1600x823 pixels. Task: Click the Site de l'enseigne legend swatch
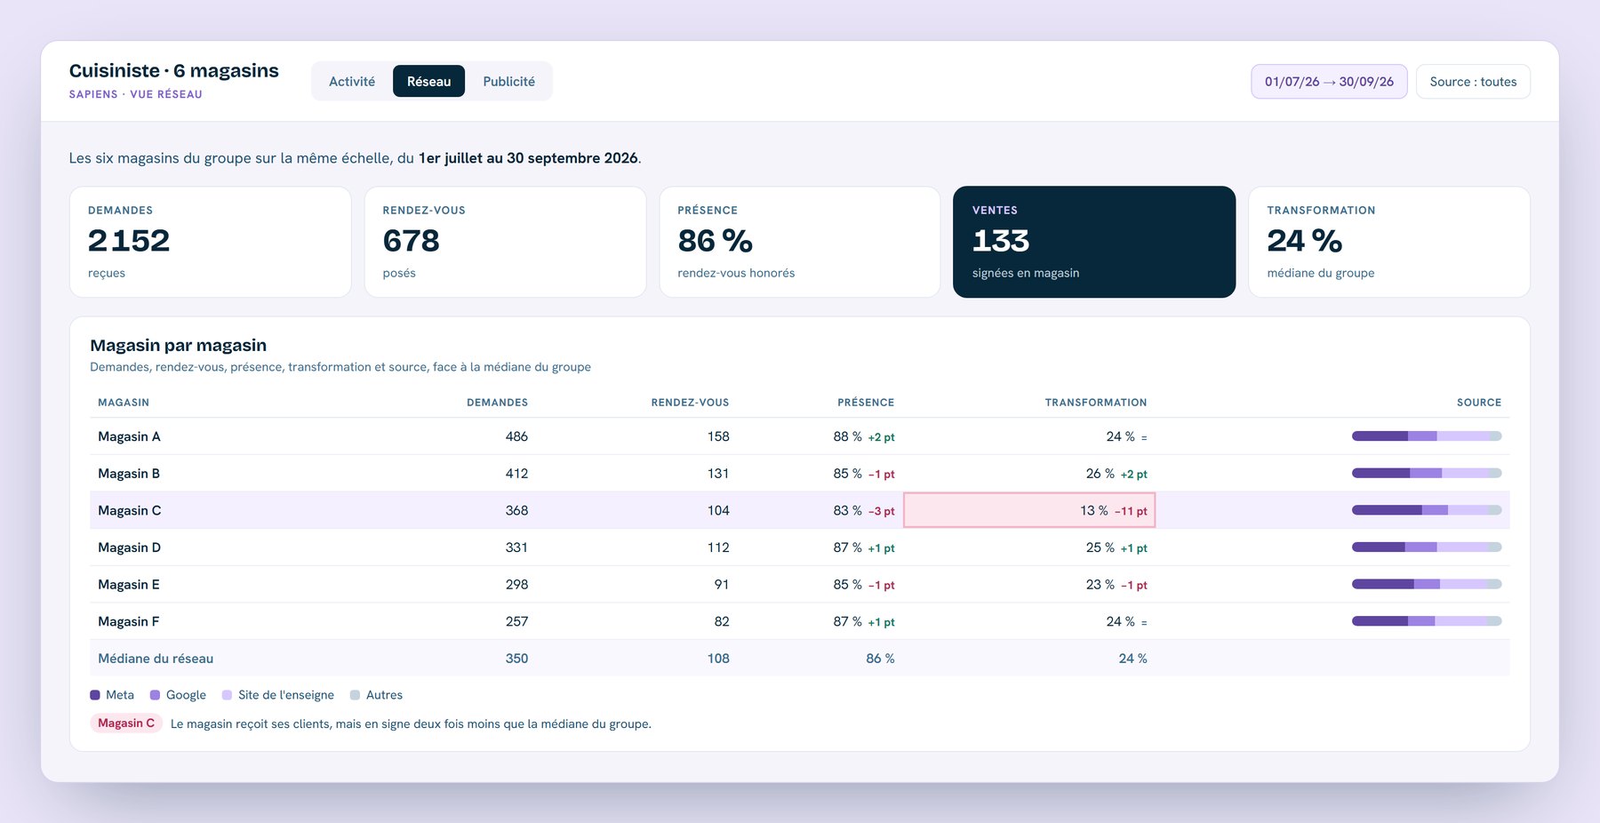(227, 695)
